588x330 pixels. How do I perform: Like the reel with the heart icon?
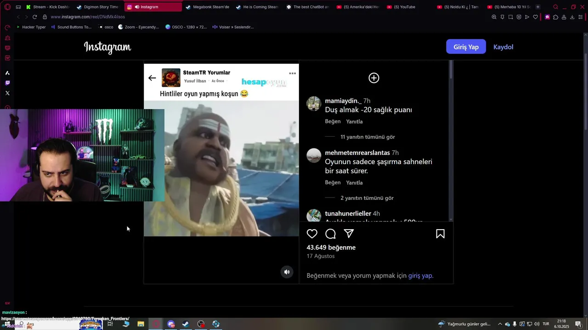[312, 234]
